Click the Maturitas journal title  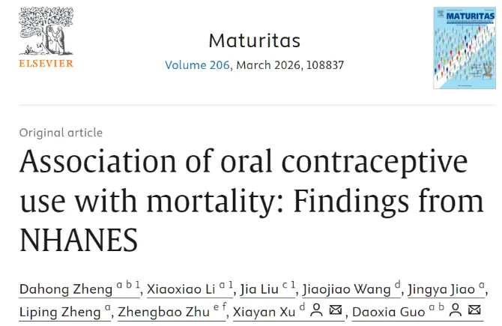[x=254, y=40]
